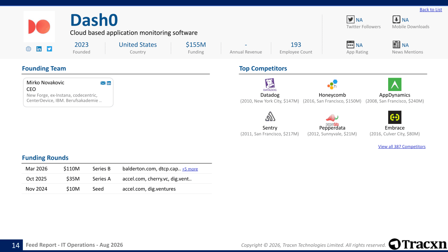
Task: Select the Honeycomb competitor name
Action: click(332, 95)
